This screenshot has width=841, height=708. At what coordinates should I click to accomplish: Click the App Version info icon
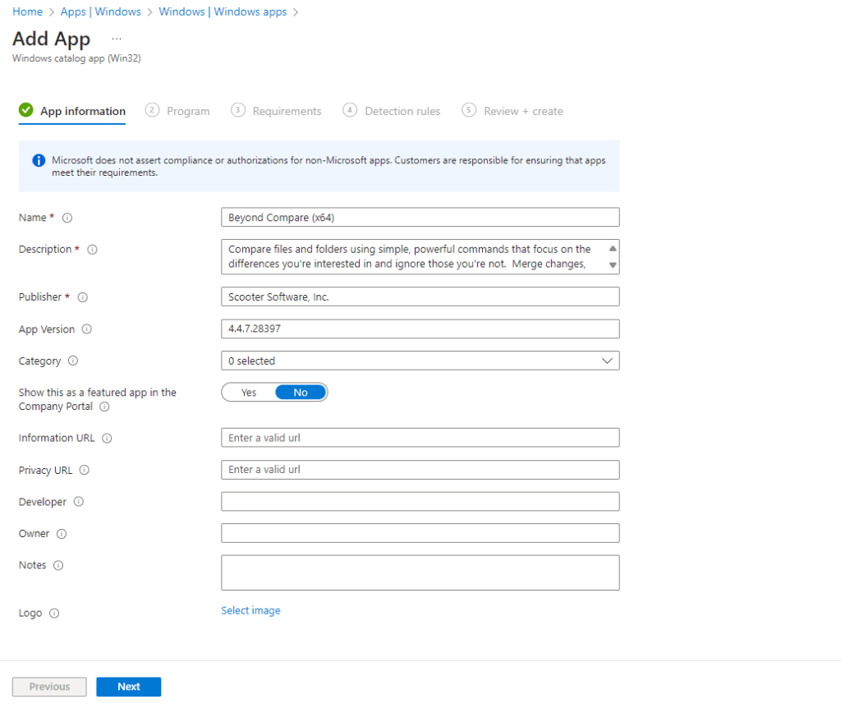87,329
